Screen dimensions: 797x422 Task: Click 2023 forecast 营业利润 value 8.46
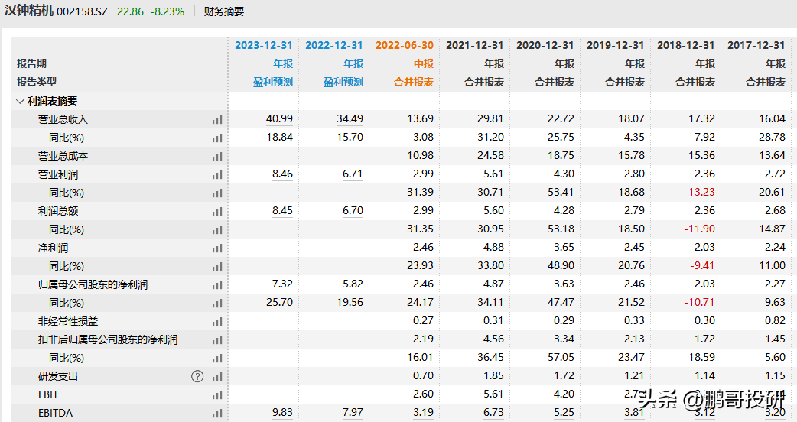tap(282, 174)
